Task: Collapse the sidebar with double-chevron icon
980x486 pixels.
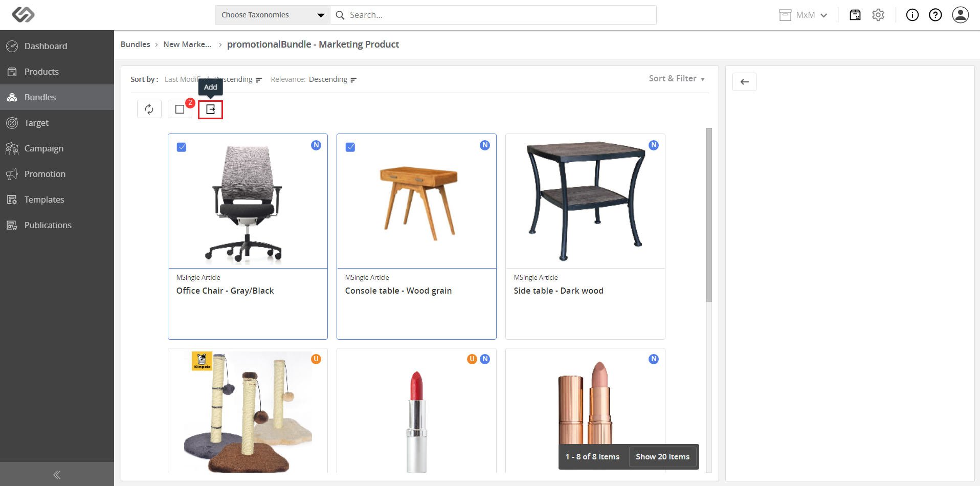Action: (x=57, y=475)
